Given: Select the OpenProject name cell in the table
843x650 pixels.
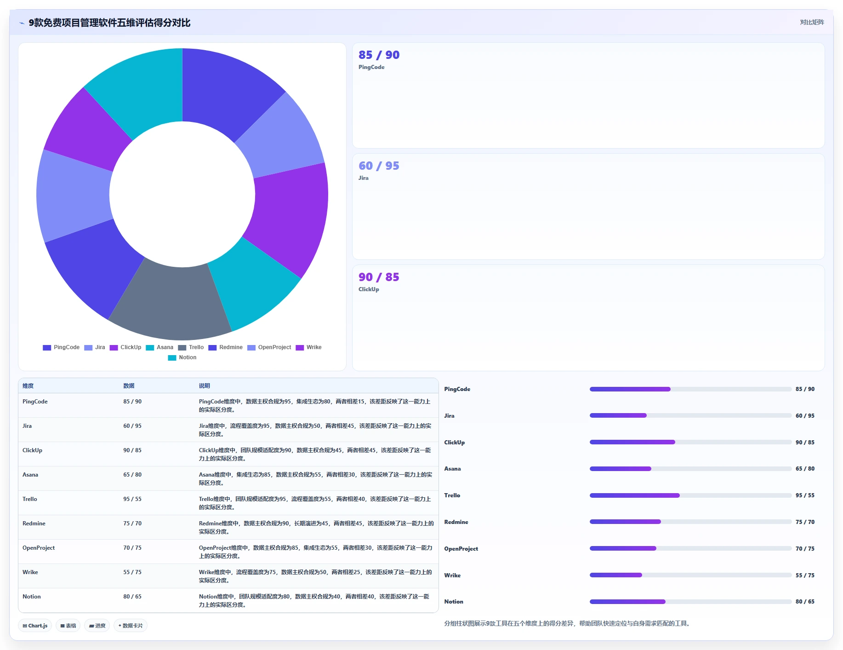Looking at the screenshot, I should click(x=39, y=548).
